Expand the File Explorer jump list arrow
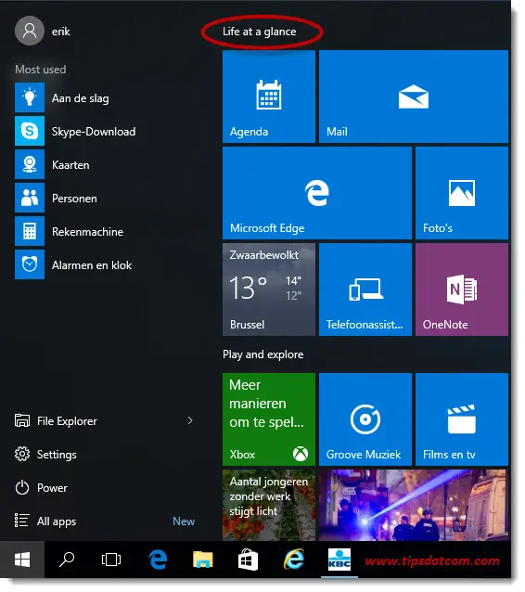 190,420
